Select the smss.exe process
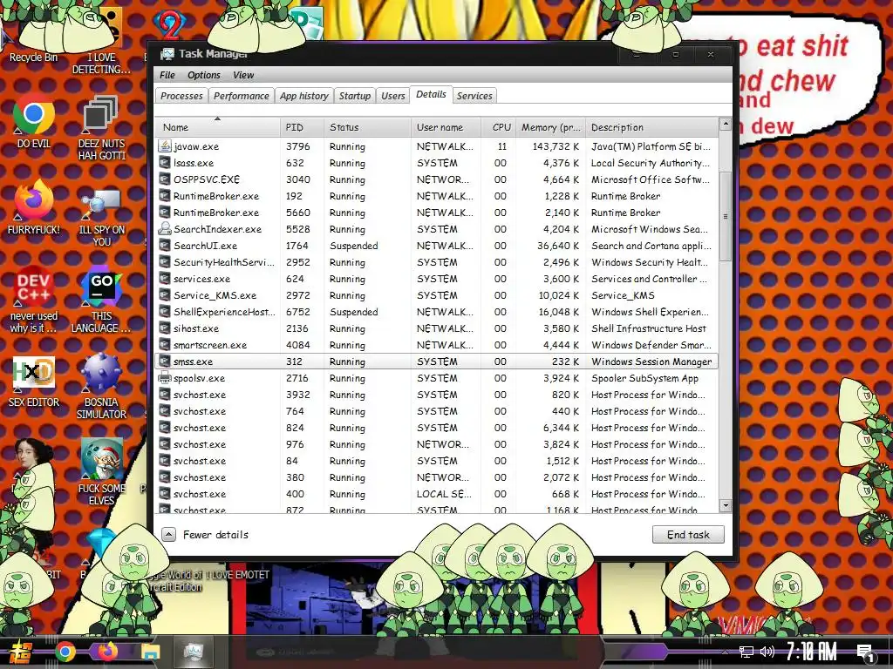The width and height of the screenshot is (893, 669). click(436, 362)
